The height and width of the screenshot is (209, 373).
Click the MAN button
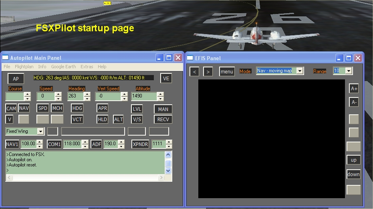coord(163,109)
